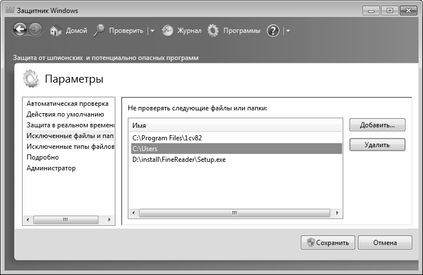The image size is (423, 275).
Task: Click right arrow of category list scrollbar
Action: tap(109, 220)
